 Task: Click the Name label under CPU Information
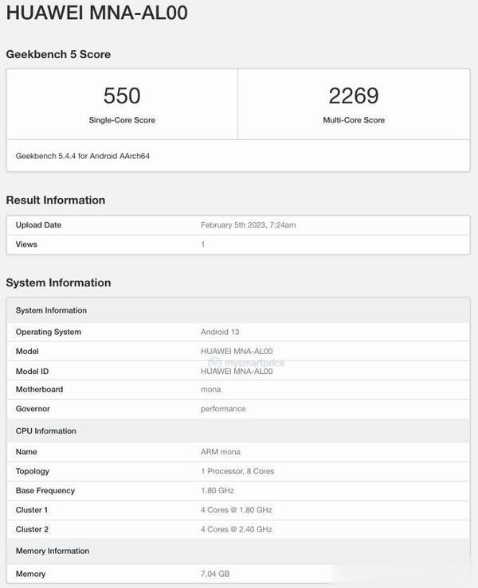point(26,452)
